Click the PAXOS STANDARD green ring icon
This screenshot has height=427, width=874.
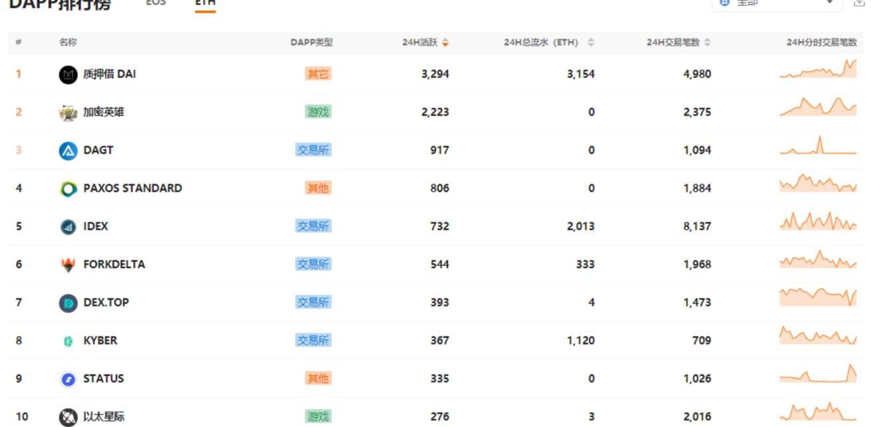68,189
